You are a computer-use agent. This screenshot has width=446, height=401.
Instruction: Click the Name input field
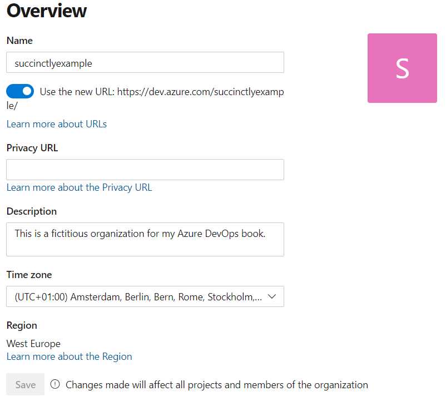(x=145, y=63)
